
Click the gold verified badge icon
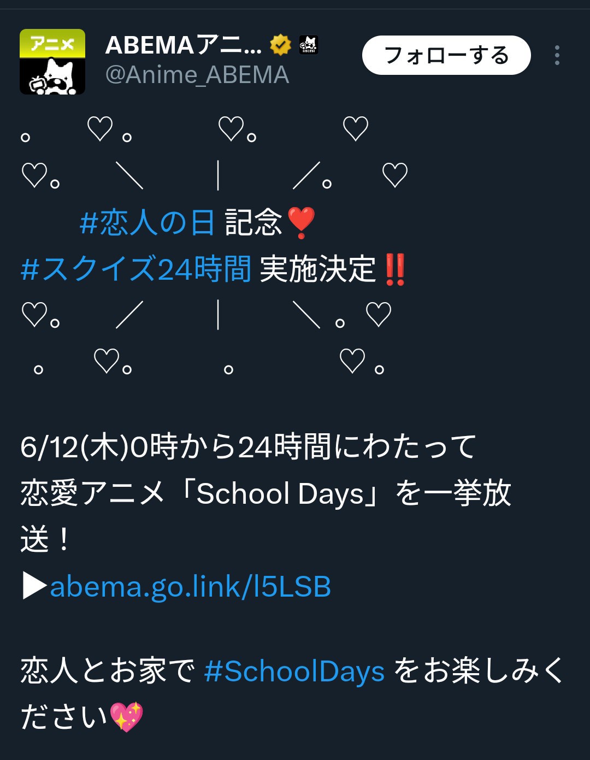pos(280,45)
